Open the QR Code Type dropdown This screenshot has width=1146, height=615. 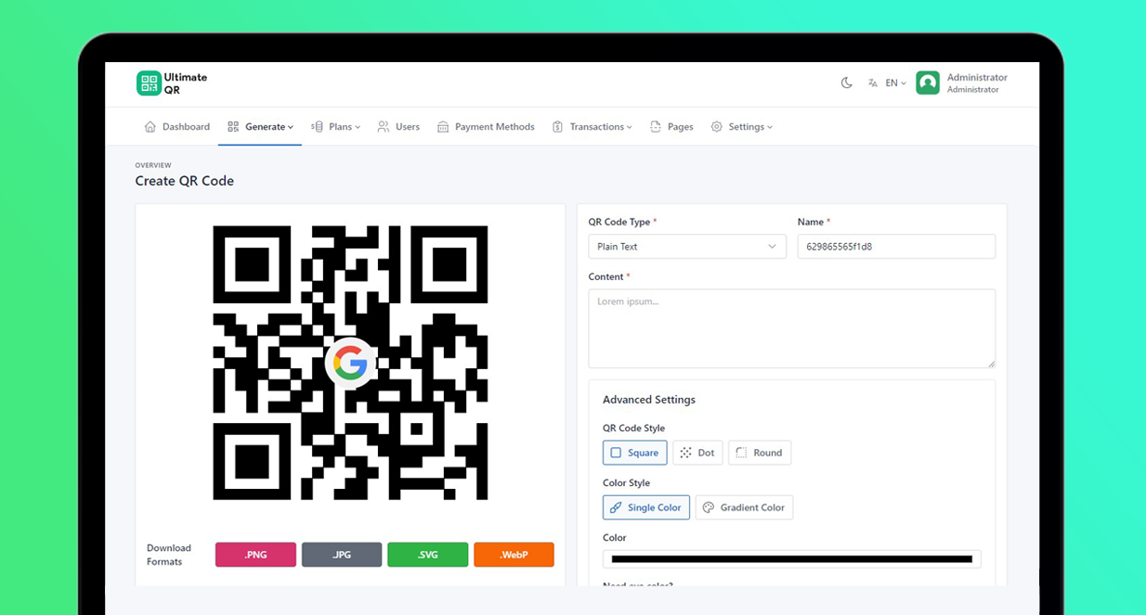686,246
